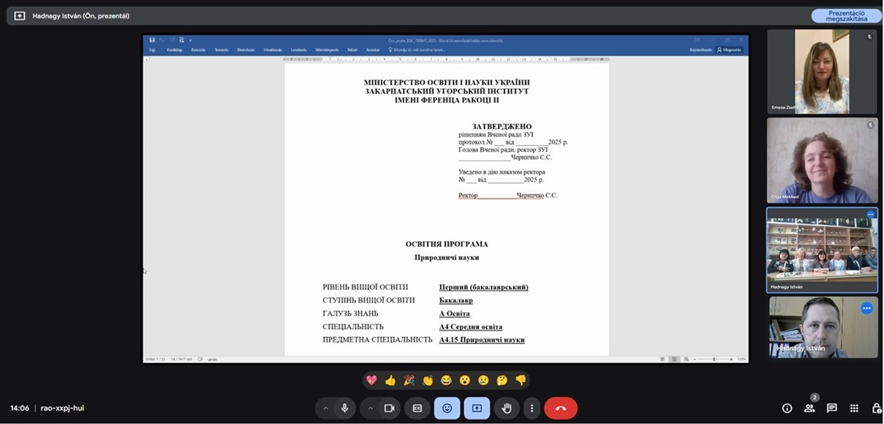Open the chat panel

tap(832, 408)
